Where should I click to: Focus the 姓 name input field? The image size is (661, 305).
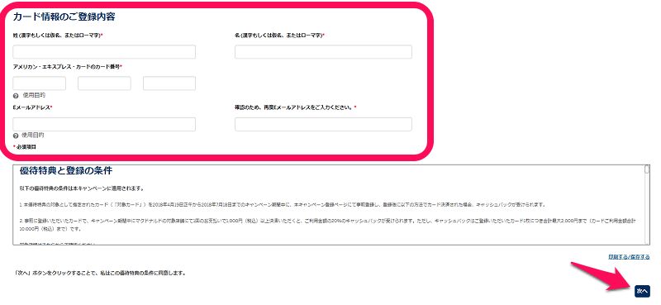coord(104,52)
